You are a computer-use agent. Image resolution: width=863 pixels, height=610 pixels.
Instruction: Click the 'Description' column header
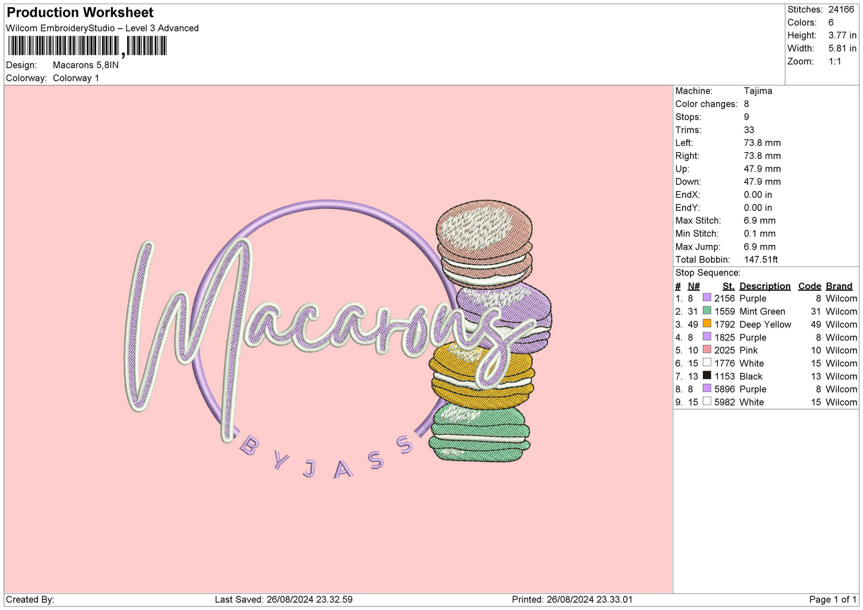[764, 286]
